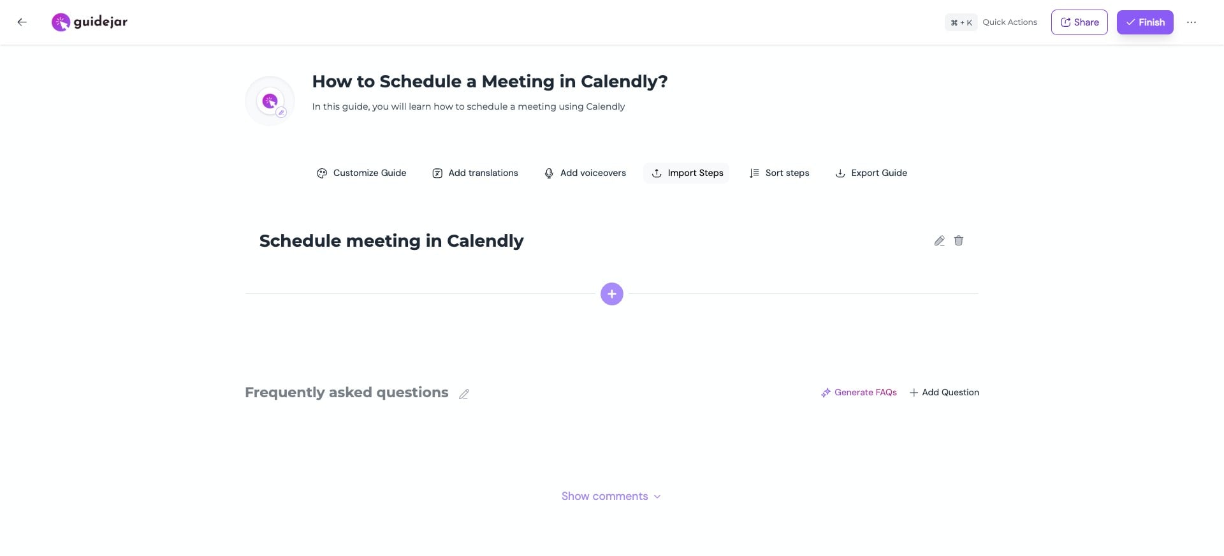Click the guidejar logo
This screenshot has height=556, width=1224.
pos(89,22)
